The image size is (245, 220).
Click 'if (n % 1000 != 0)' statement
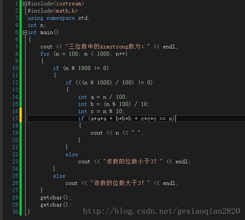[x=81, y=68]
